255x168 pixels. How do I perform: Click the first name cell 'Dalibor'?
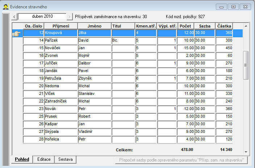tap(95, 63)
